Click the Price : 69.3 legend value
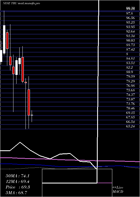The width and height of the screenshot is (140, 197). point(18,187)
